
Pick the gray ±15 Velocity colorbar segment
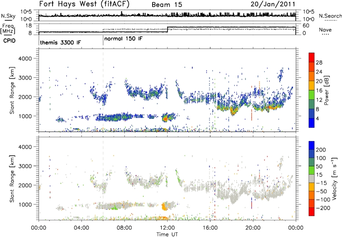coord(312,178)
